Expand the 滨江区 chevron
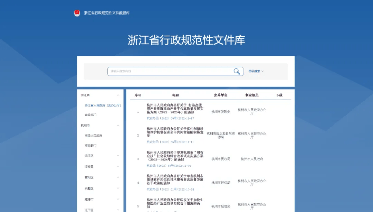The width and height of the screenshot is (373, 212). [118, 156]
